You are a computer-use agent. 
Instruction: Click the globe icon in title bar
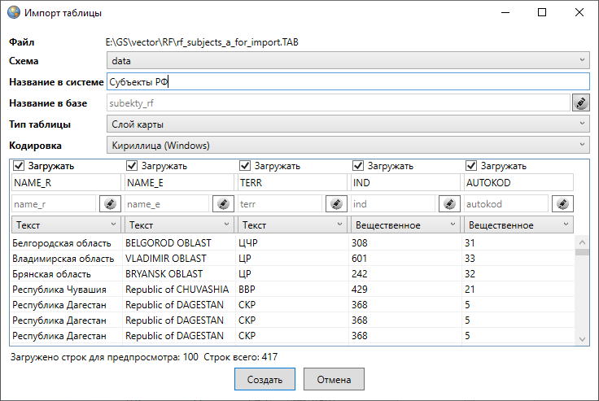14,14
